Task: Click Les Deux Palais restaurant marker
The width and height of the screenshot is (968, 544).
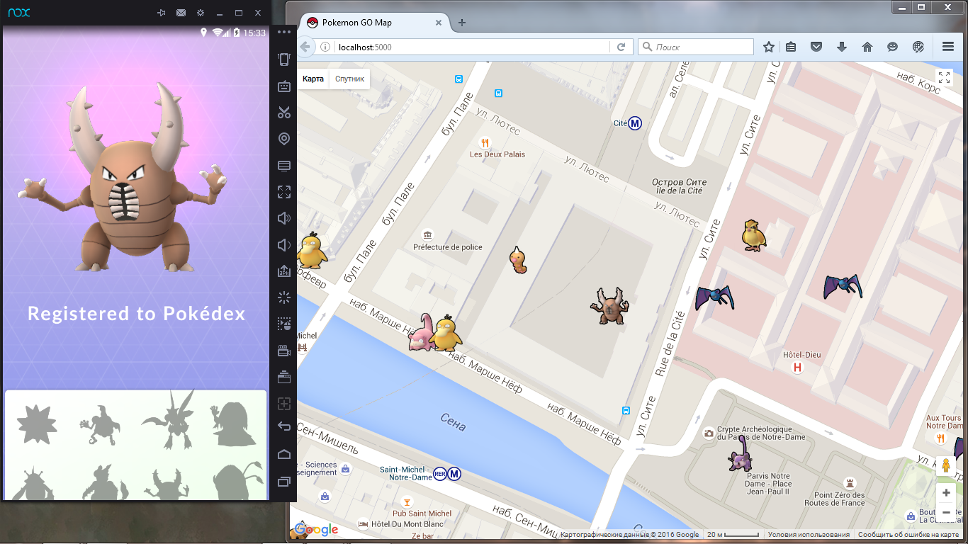Action: click(x=485, y=142)
